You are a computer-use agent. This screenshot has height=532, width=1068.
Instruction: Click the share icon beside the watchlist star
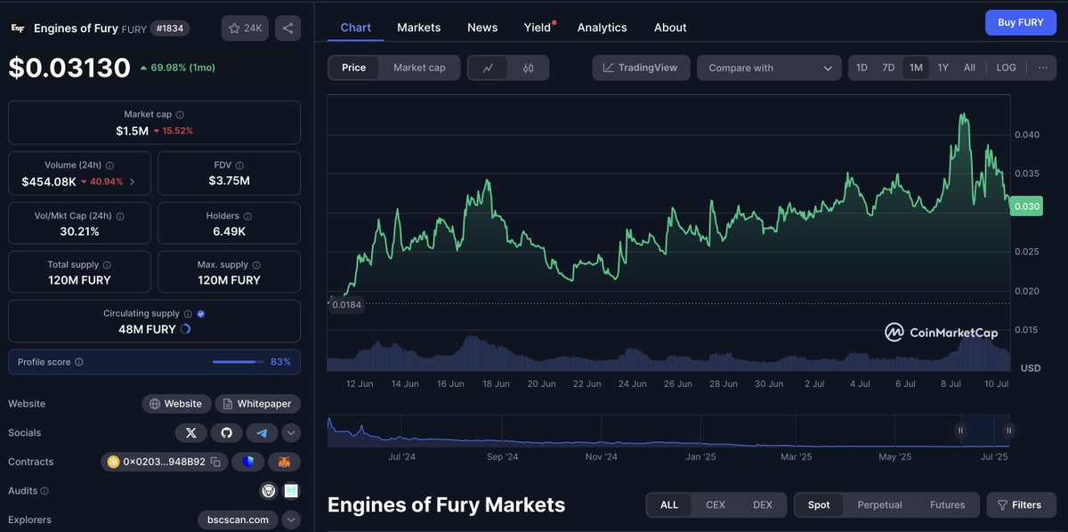point(287,28)
